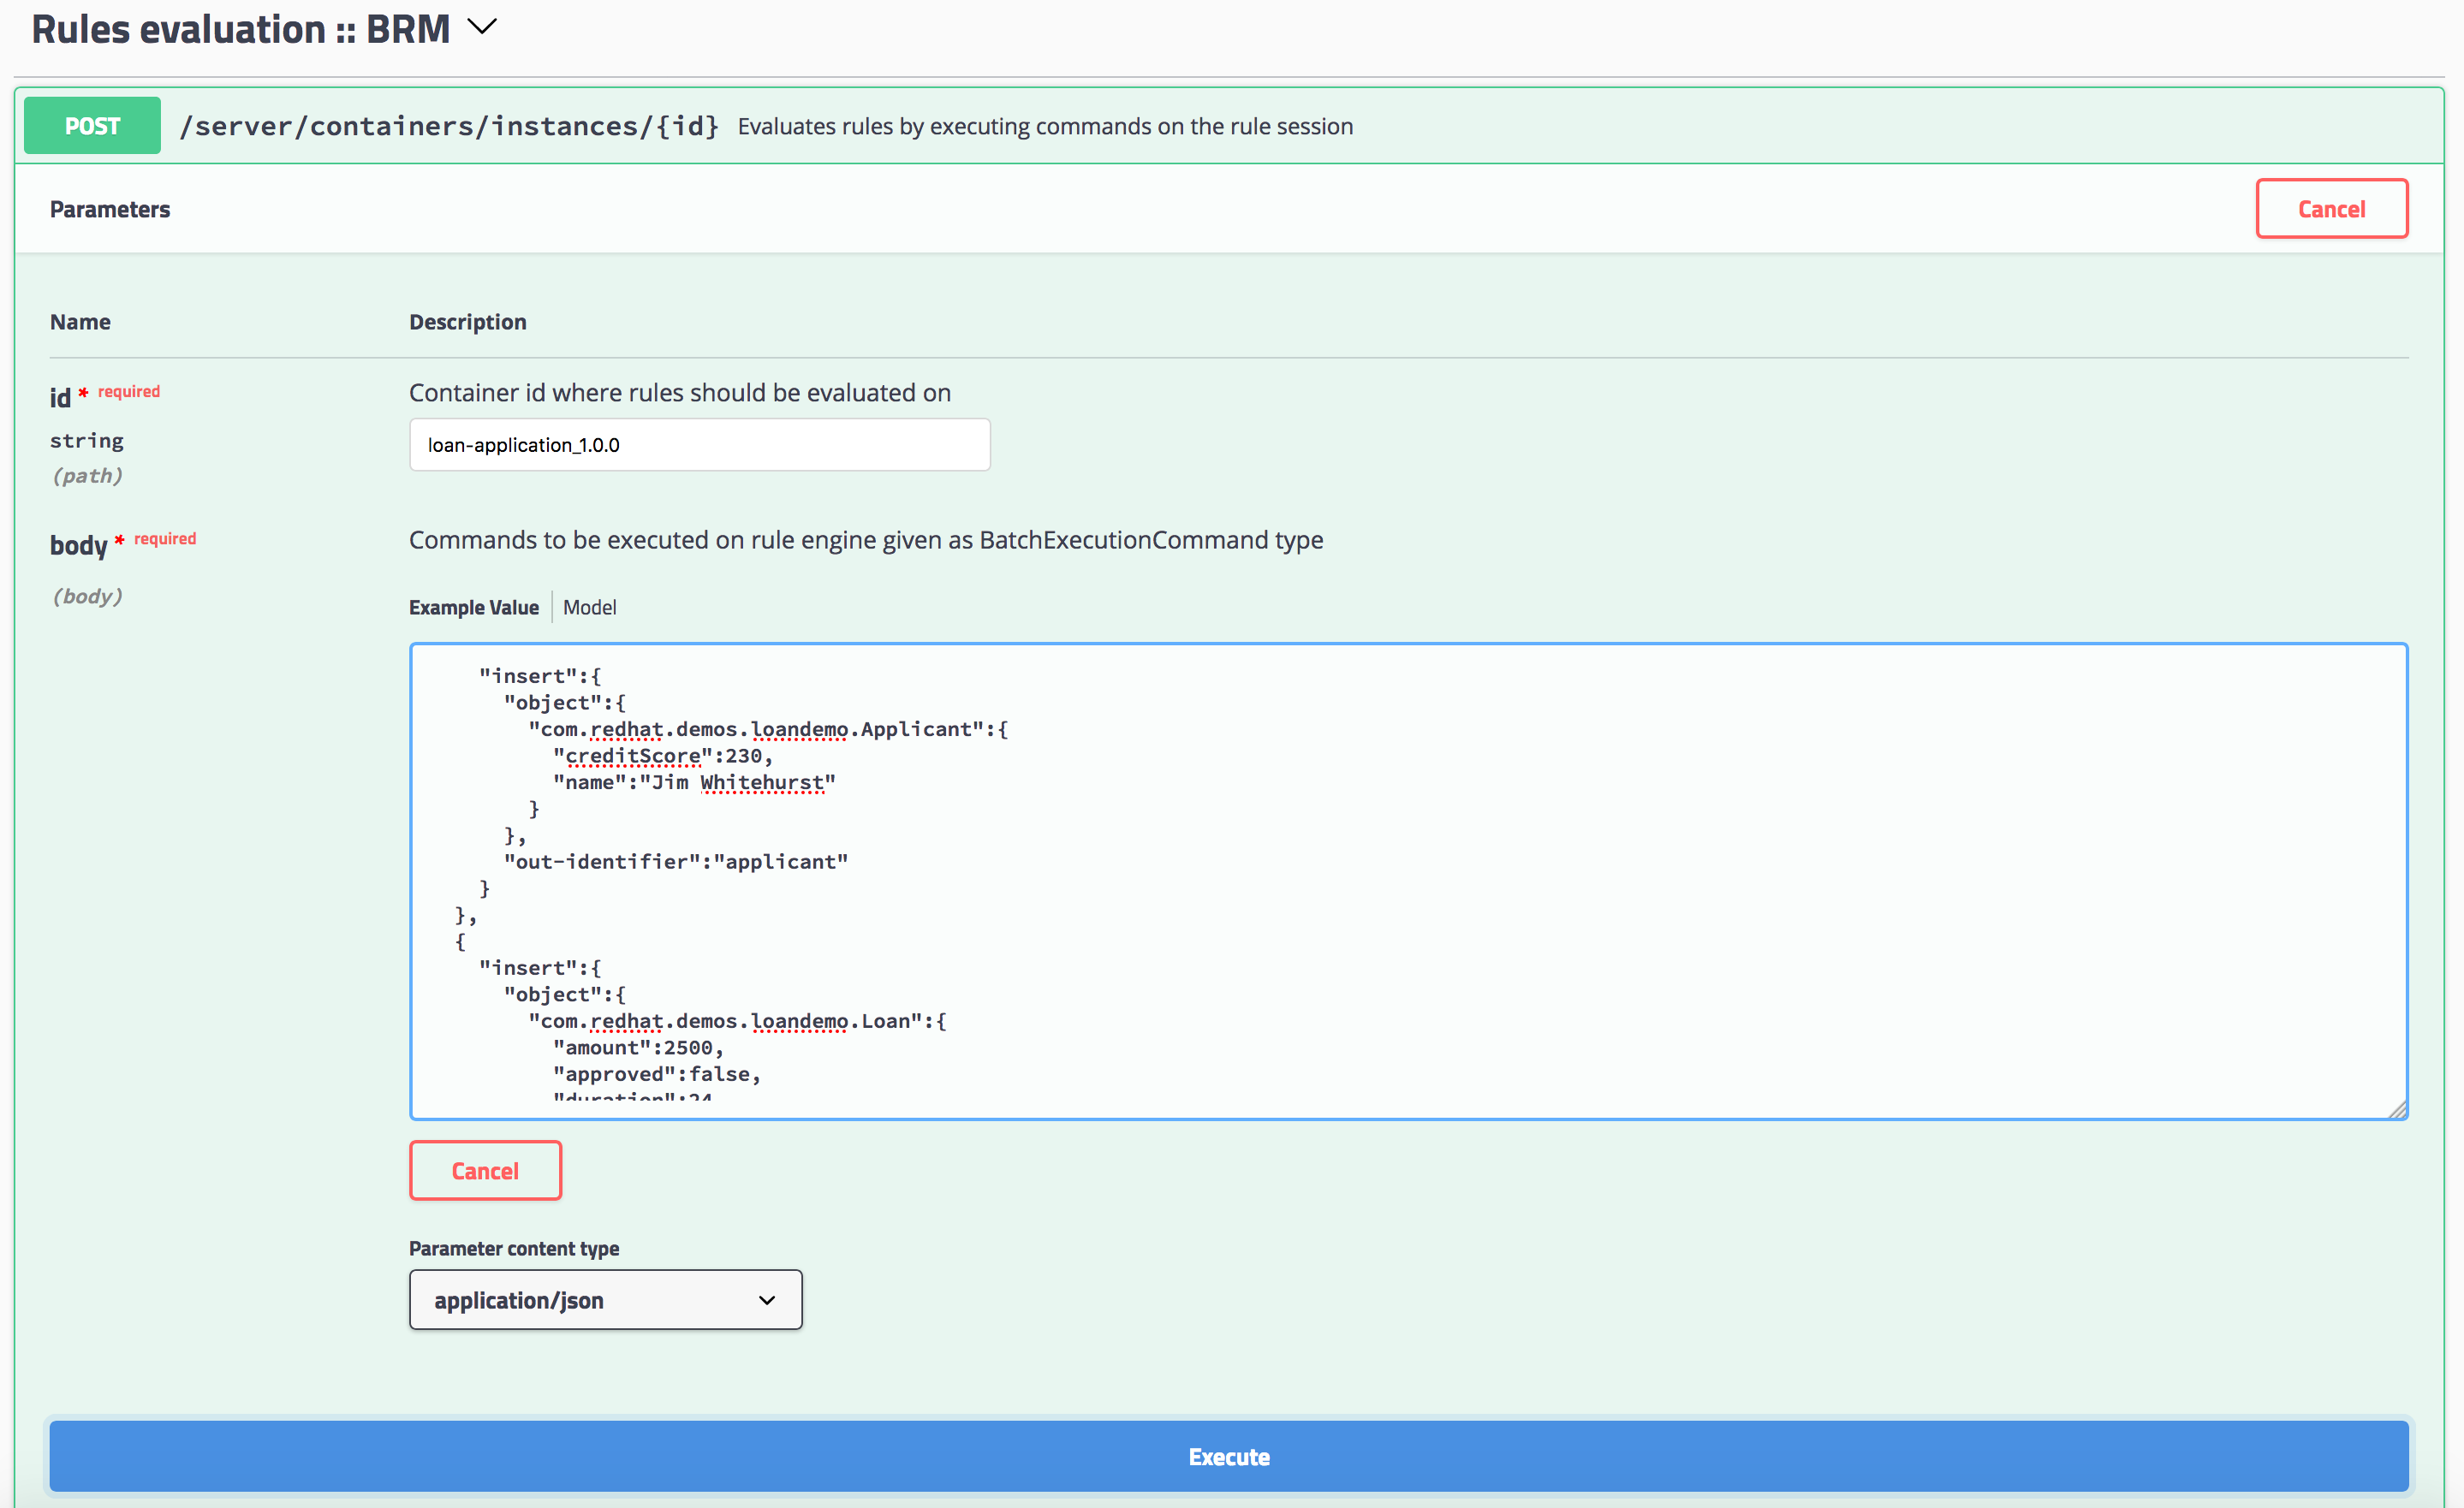
Task: Click the green POST method badge
Action: 92,126
